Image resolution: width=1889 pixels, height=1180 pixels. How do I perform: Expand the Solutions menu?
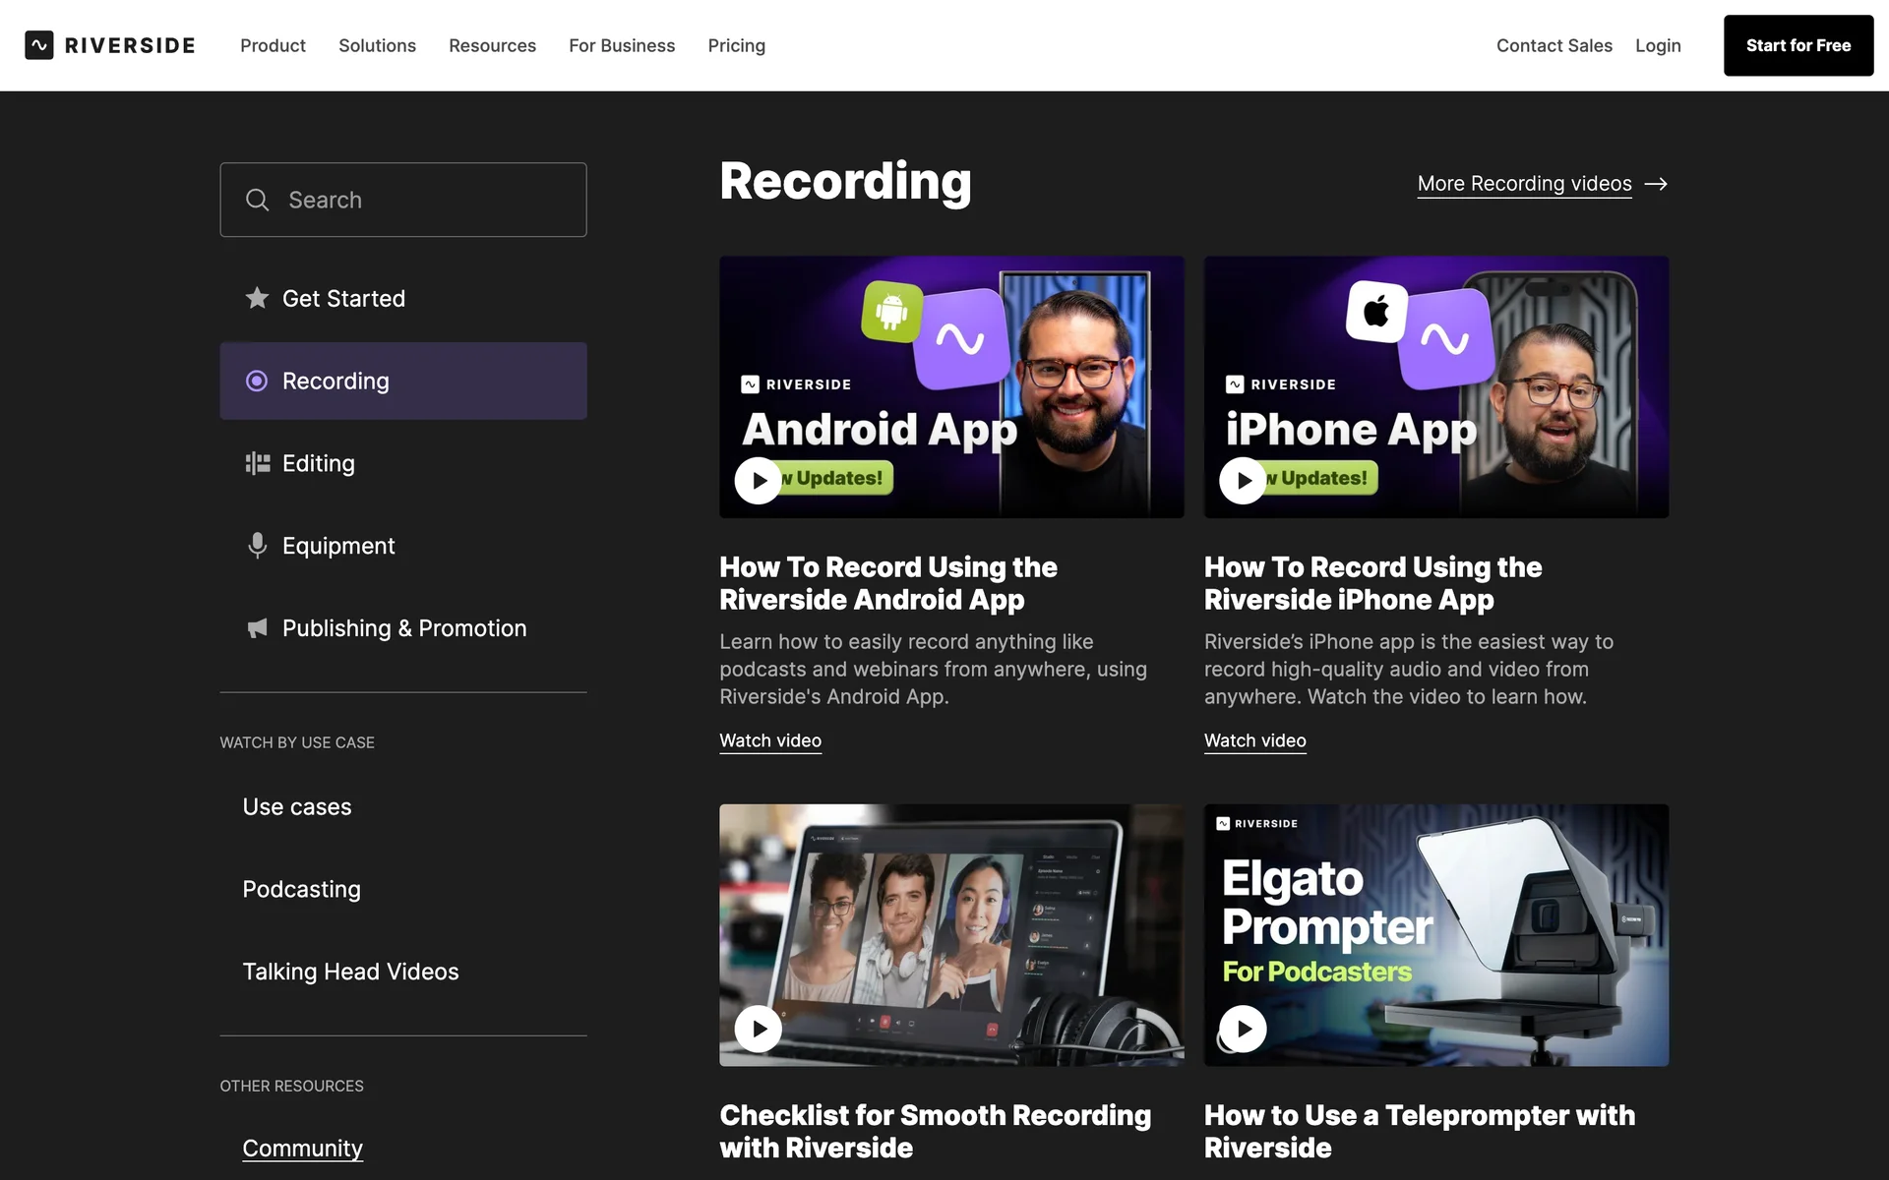[x=377, y=45]
